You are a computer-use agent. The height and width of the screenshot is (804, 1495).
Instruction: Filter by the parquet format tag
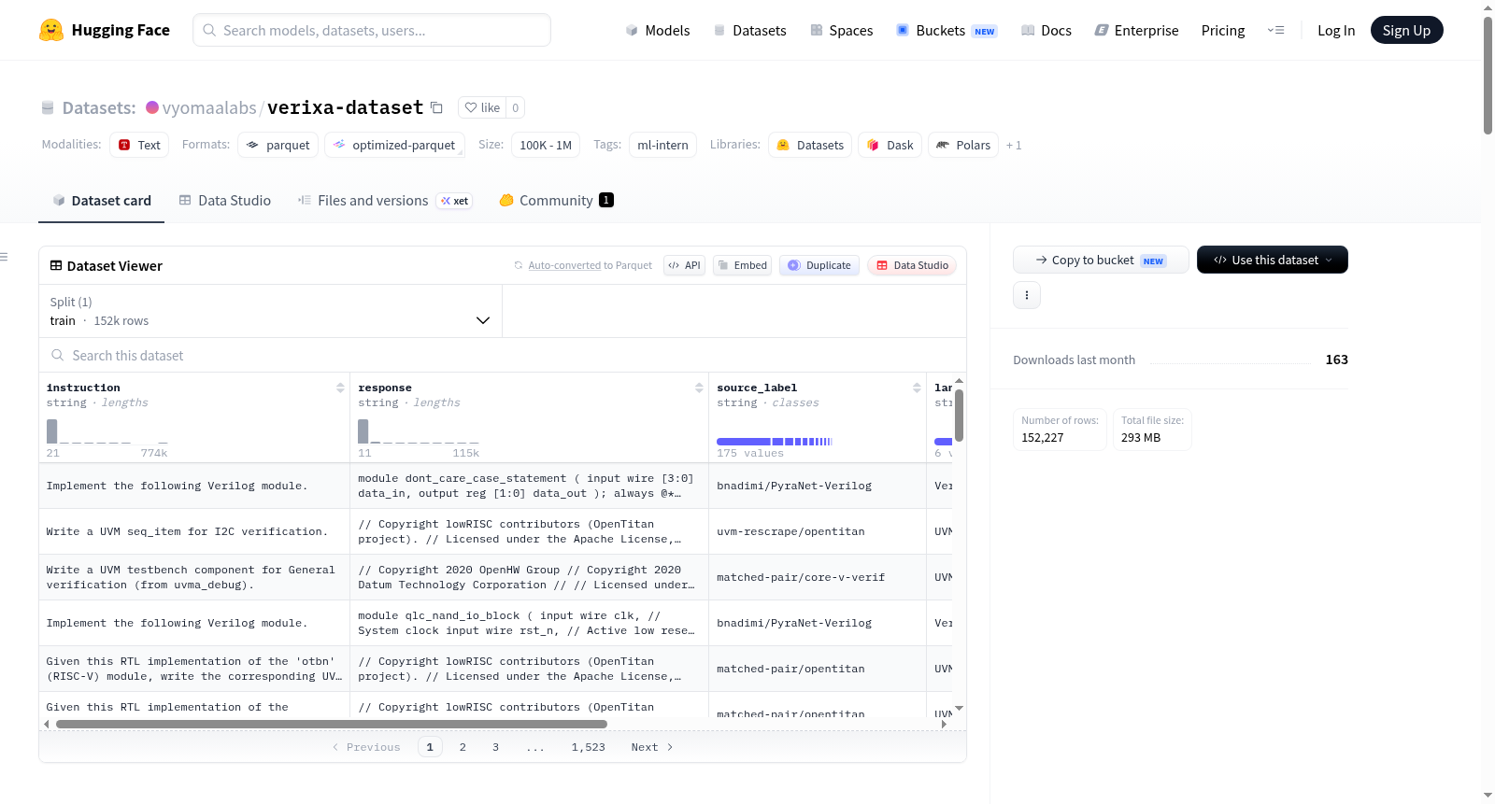278,145
